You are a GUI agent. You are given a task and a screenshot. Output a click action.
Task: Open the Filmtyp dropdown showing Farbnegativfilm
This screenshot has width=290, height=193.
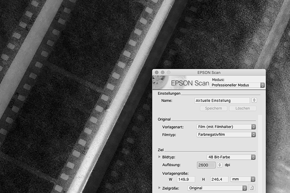coord(226,135)
